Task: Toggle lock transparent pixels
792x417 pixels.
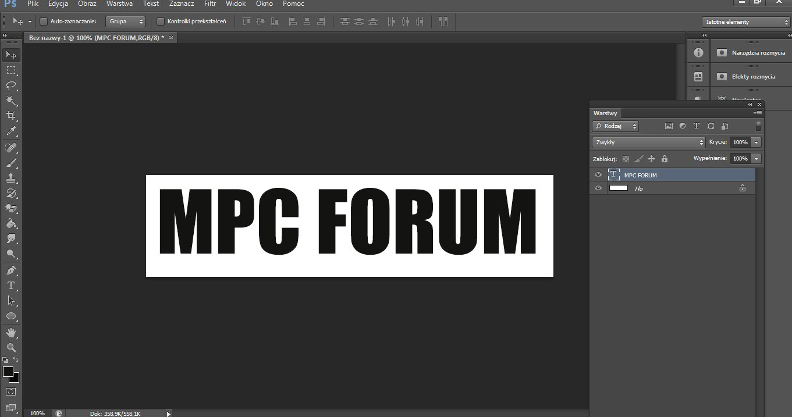Action: click(626, 158)
